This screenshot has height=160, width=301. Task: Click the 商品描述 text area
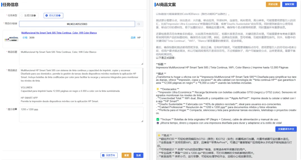pyautogui.click(x=81, y=86)
